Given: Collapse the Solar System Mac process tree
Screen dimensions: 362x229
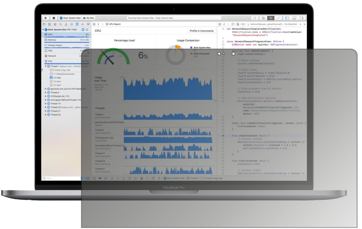Looking at the screenshot, I should pos(43,30).
